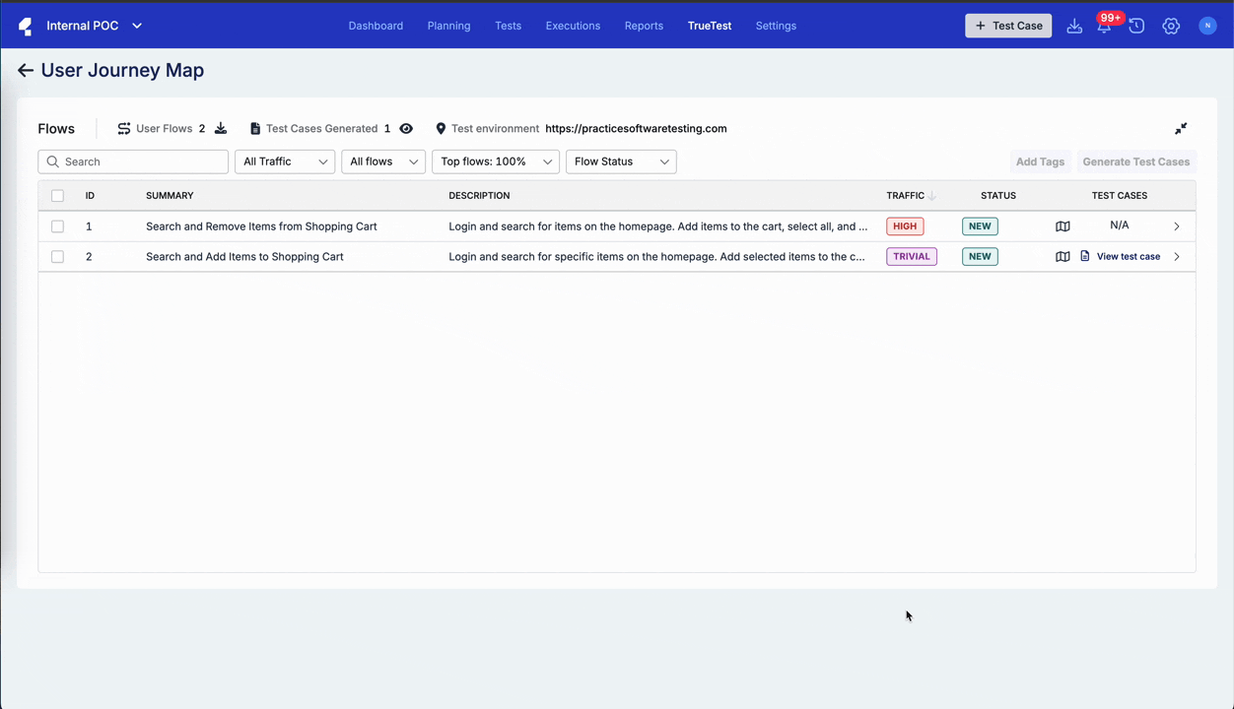
Task: Open the Top flows: 100% dropdown
Action: [x=496, y=161]
